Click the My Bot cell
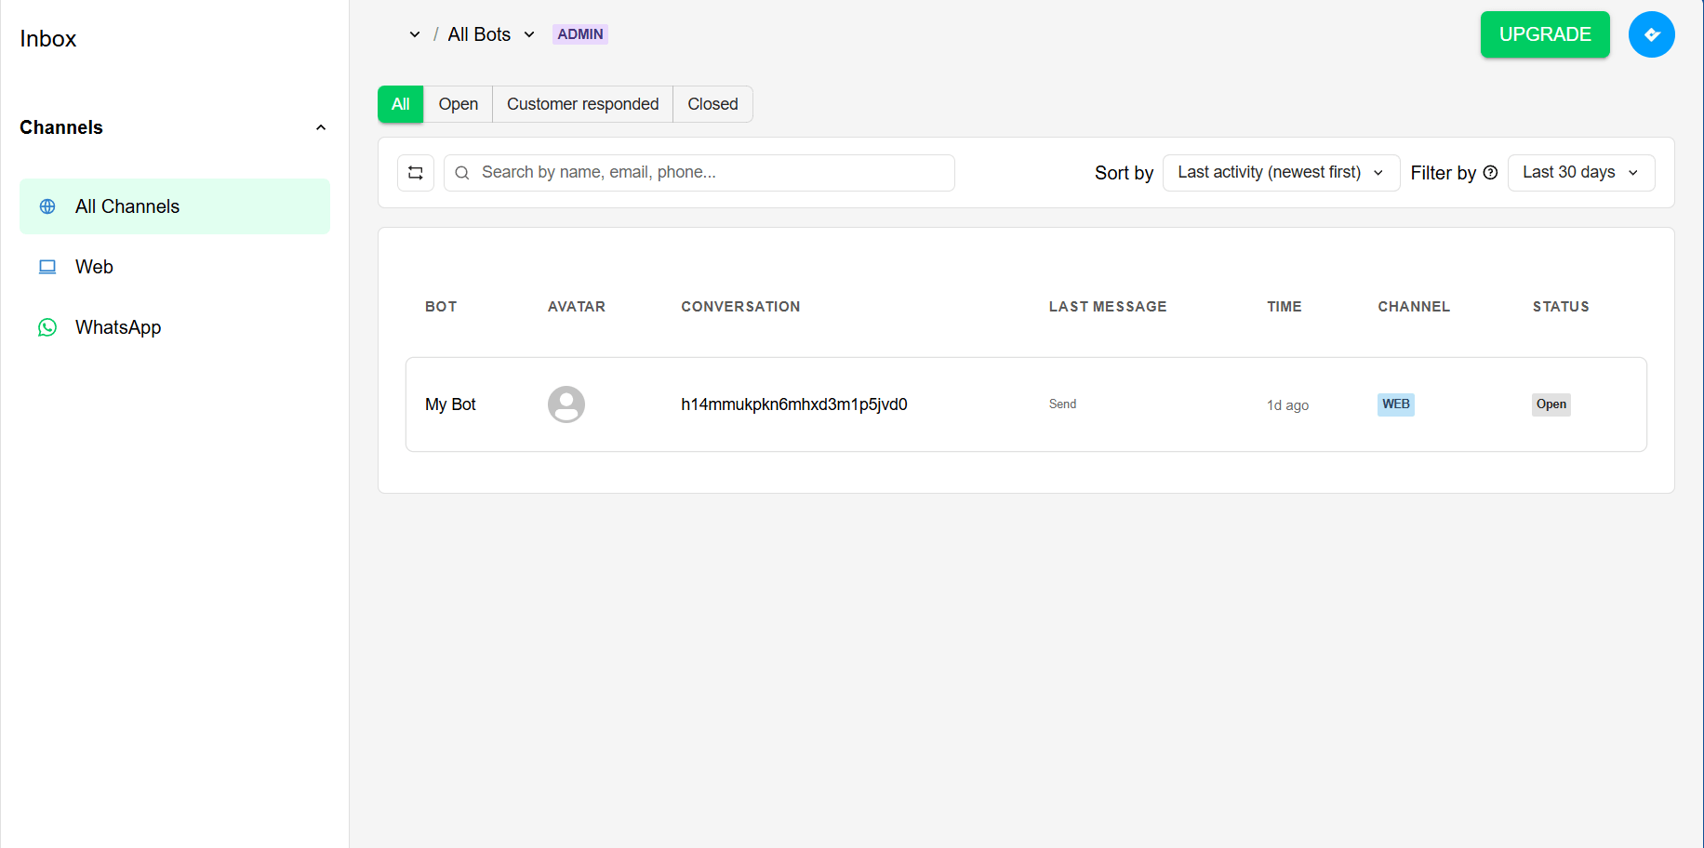 (450, 404)
